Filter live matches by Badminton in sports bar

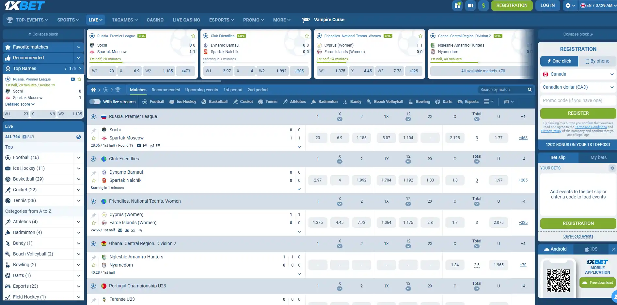click(324, 102)
